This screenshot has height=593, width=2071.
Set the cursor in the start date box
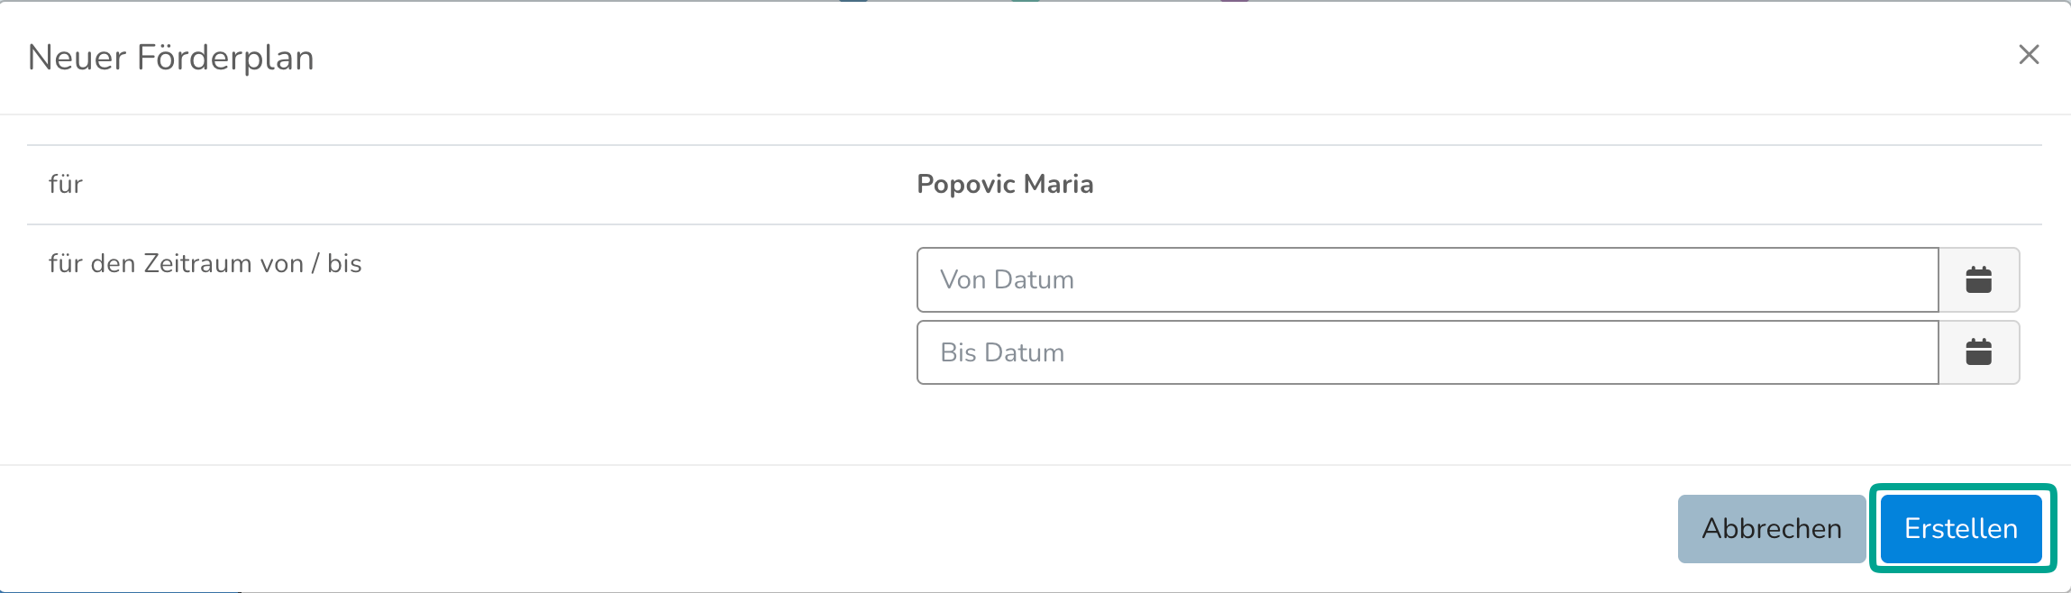(1427, 280)
